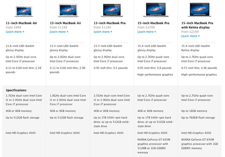Click the arrow icon beside 13-inch MacBook Air's Learn more
Viewport: 225px width, 157px height.
[x=67, y=32]
